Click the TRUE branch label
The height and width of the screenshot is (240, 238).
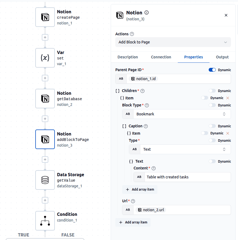23,235
